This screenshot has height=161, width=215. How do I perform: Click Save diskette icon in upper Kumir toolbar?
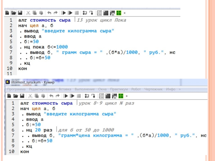tap(20, 13)
